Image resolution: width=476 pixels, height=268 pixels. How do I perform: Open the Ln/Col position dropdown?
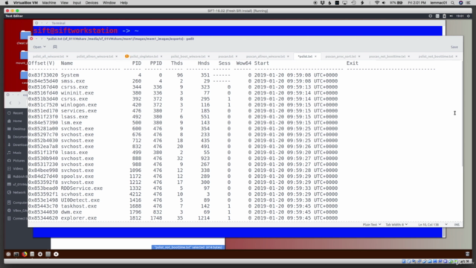432,225
